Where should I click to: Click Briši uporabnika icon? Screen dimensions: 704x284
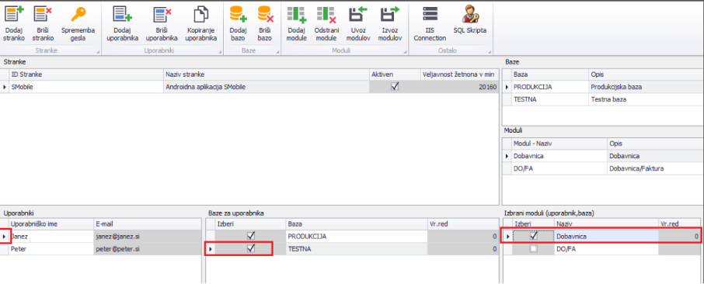coord(162,15)
